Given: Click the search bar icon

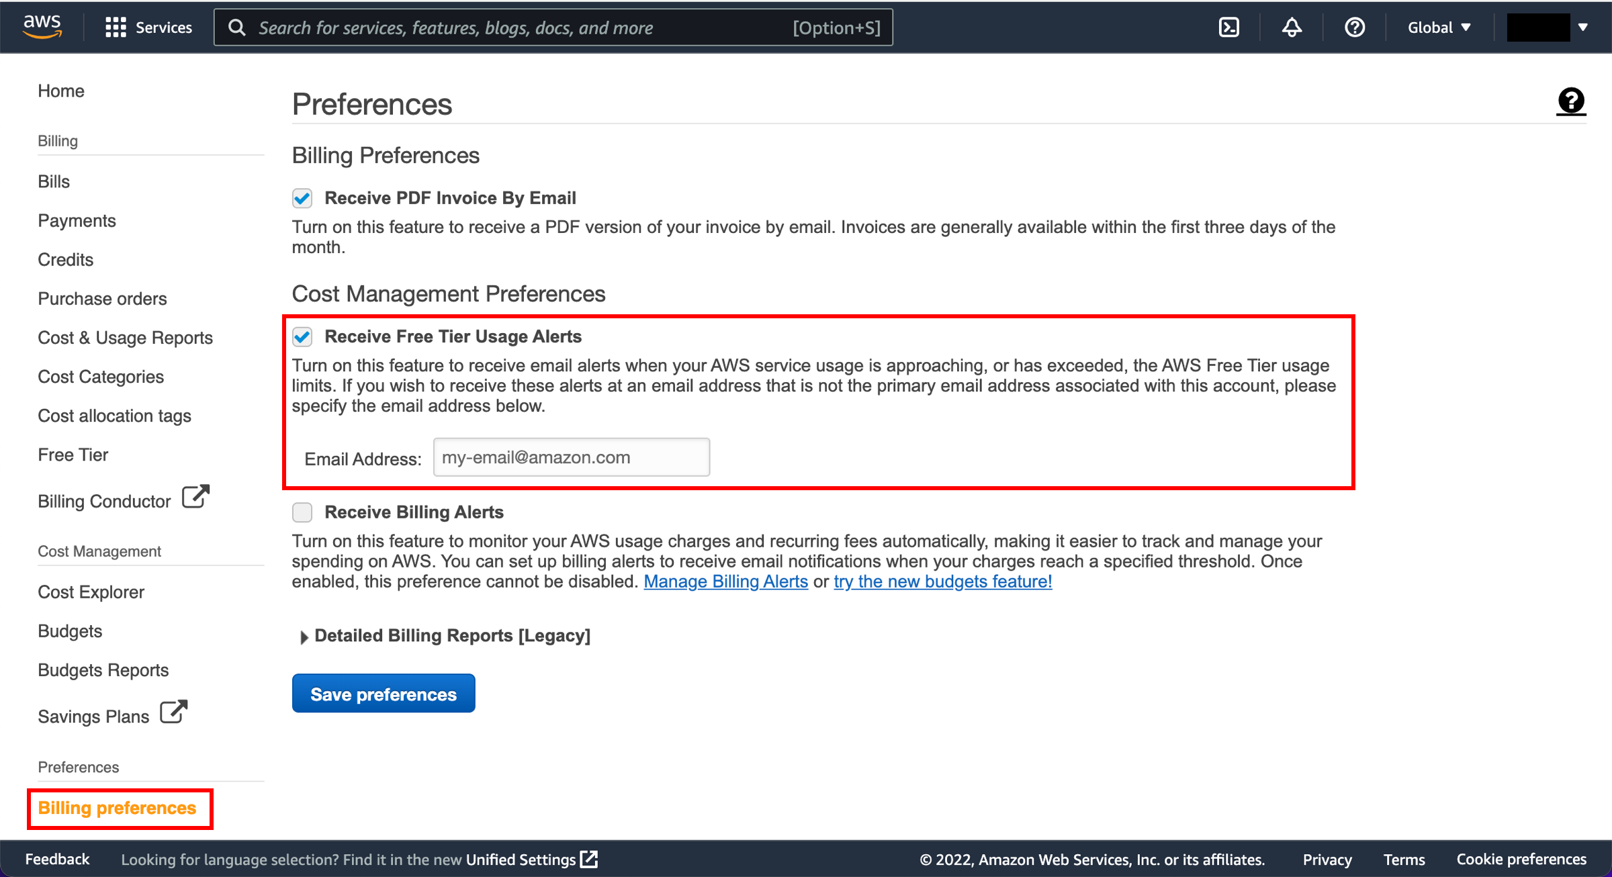Looking at the screenshot, I should [236, 27].
